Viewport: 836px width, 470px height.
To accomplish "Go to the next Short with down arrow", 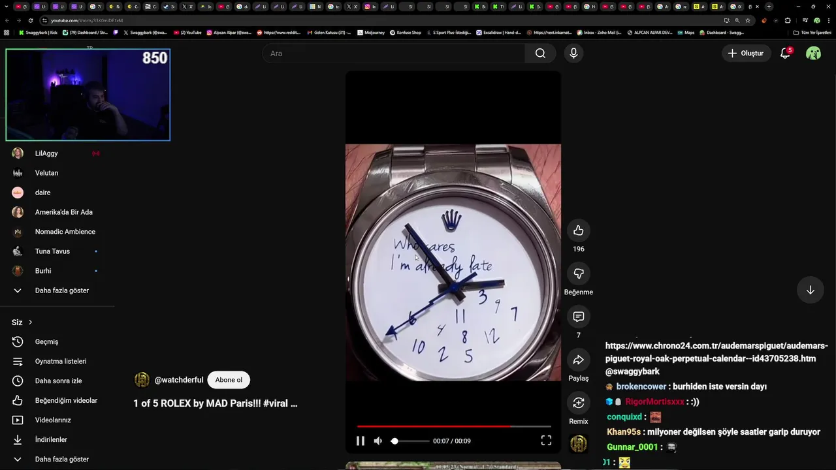I will click(810, 290).
